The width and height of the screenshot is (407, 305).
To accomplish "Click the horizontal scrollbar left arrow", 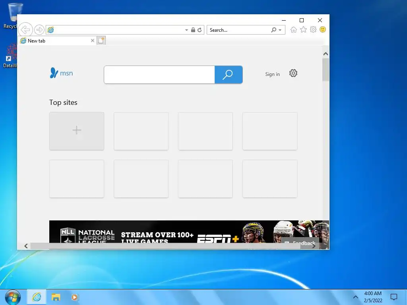I will tap(26, 246).
